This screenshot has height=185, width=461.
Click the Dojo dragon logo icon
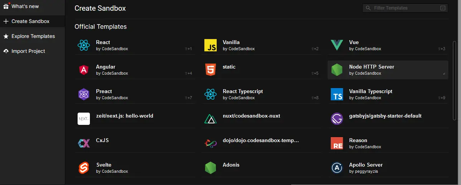coord(210,143)
